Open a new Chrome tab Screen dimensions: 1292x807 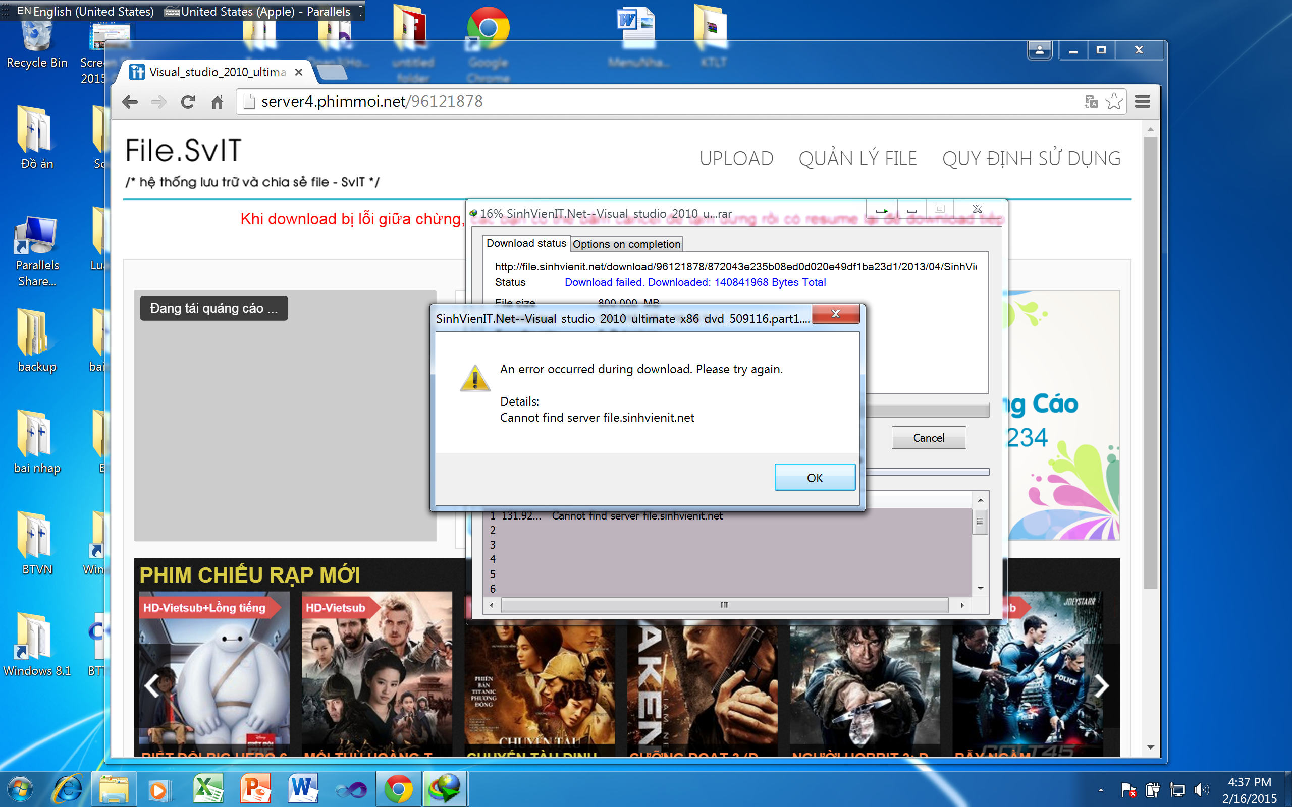[332, 72]
